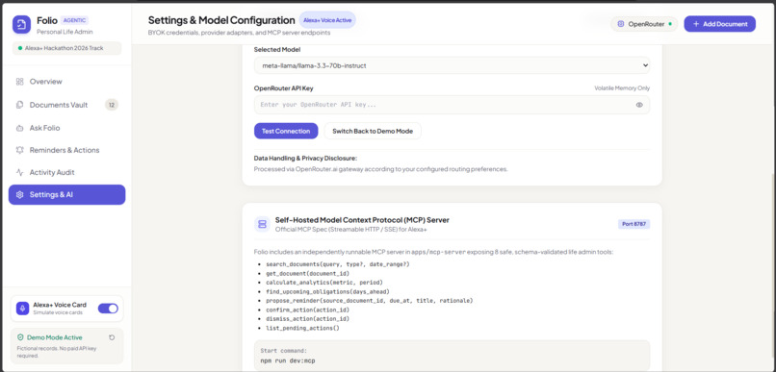Click list_pending_actions() entry
The width and height of the screenshot is (776, 372).
pyautogui.click(x=302, y=328)
